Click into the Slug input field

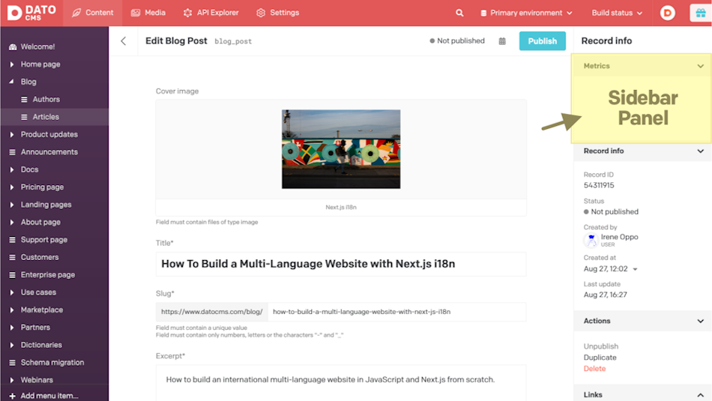point(397,312)
